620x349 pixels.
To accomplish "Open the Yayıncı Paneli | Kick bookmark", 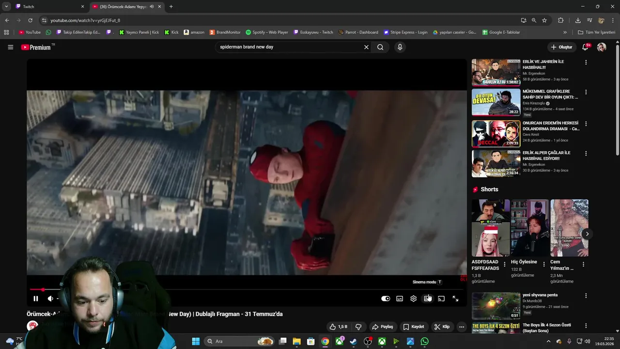I will (x=139, y=32).
